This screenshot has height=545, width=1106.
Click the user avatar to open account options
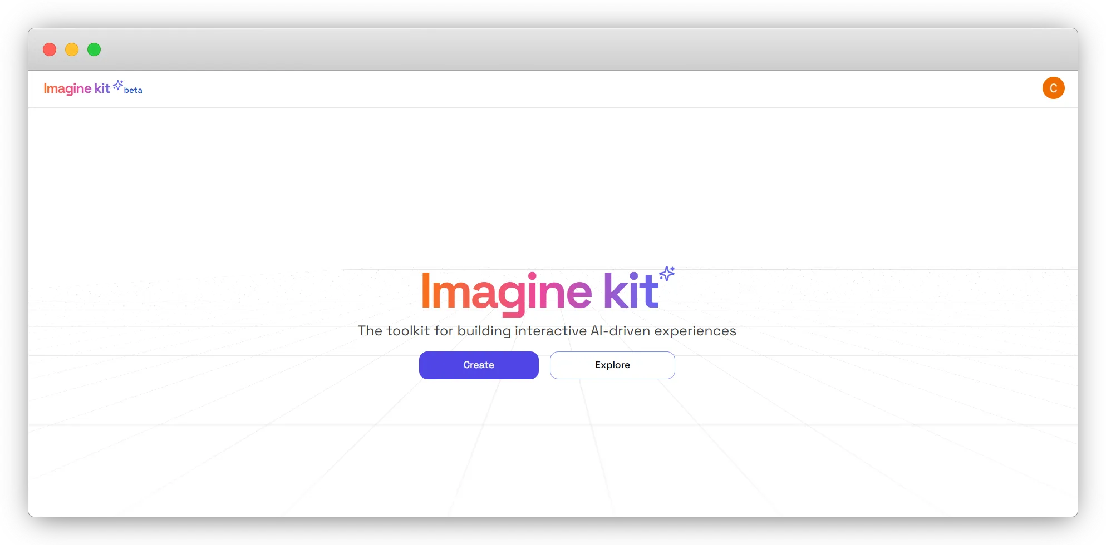(1054, 87)
